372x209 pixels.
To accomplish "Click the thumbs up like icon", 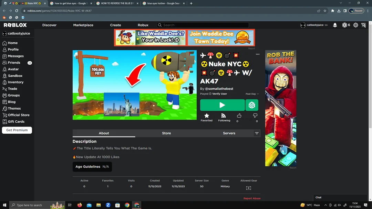I will pyautogui.click(x=239, y=116).
